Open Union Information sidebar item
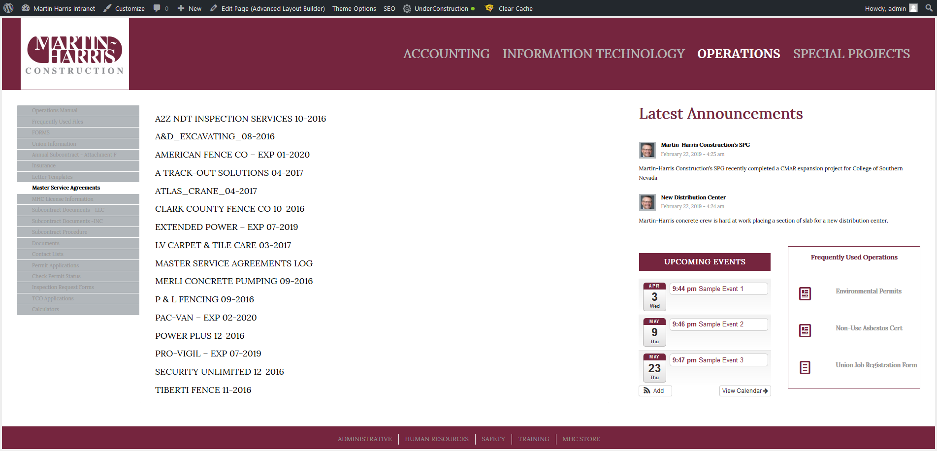The image size is (937, 451). pyautogui.click(x=78, y=144)
